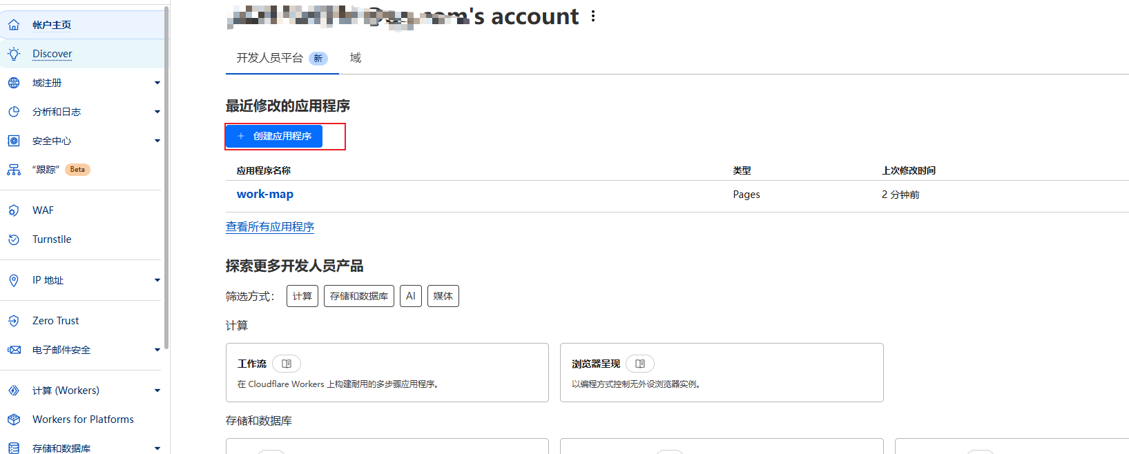Click the globe icon beside 域注册

click(x=14, y=83)
